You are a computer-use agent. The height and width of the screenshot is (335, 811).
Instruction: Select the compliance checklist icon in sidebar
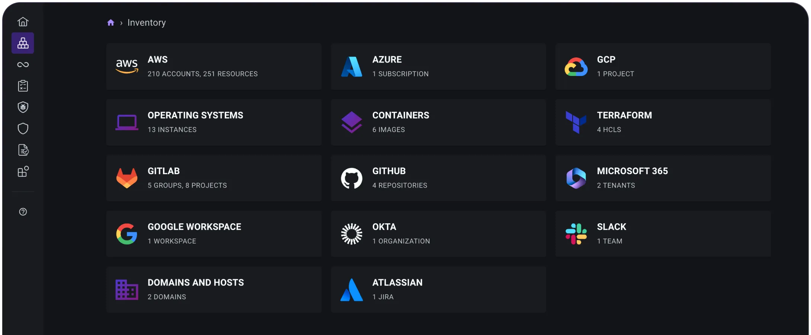23,86
